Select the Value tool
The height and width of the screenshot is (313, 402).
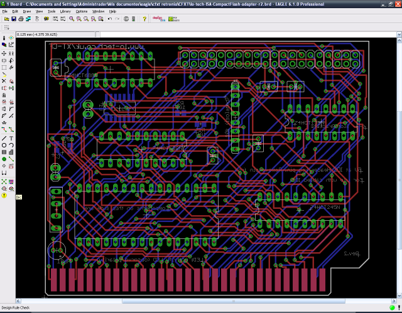pos(11,102)
